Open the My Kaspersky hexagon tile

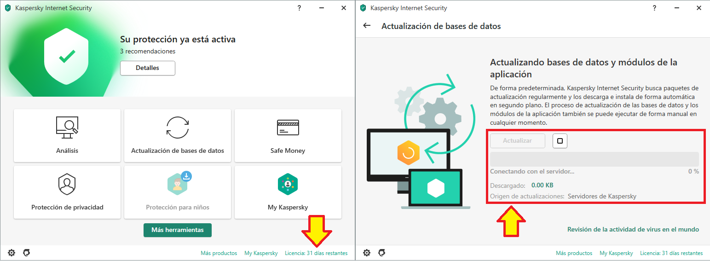point(288,192)
